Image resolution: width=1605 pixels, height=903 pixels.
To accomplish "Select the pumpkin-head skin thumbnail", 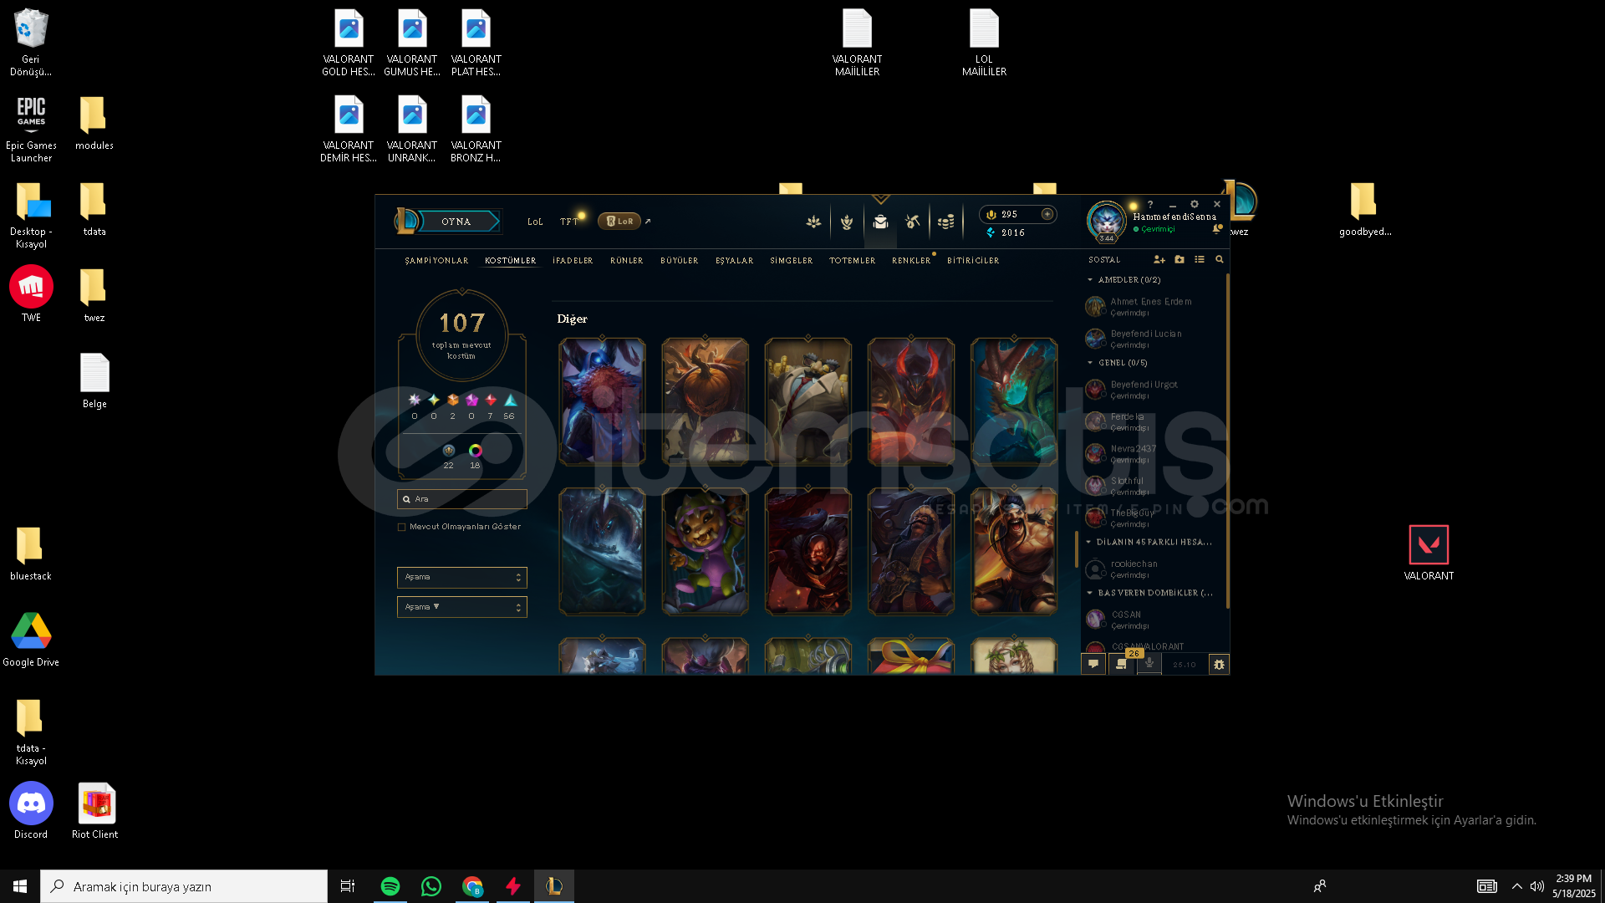I will tap(705, 401).
